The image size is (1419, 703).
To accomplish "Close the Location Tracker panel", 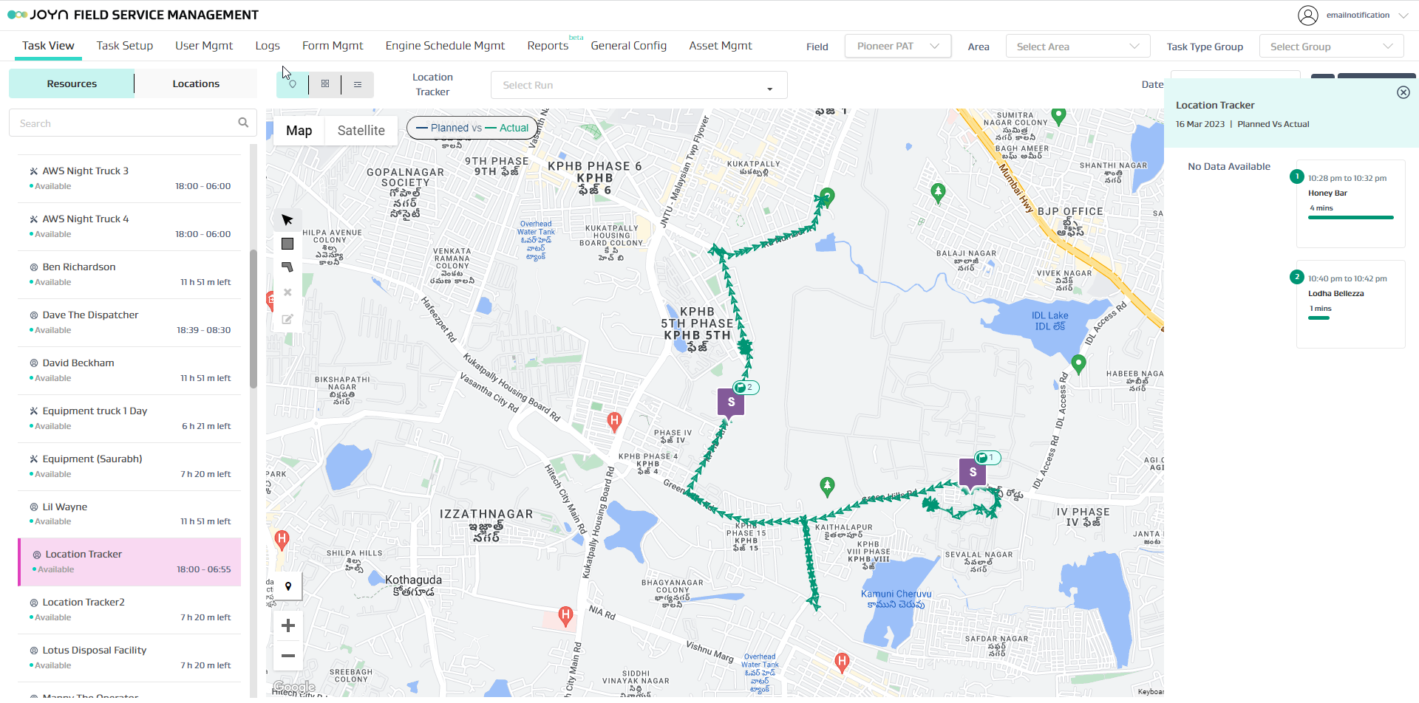I will click(x=1403, y=92).
